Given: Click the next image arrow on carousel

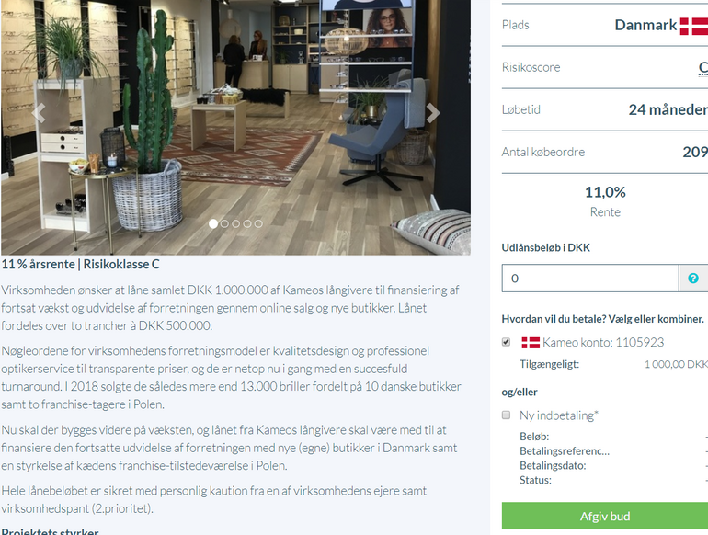Looking at the screenshot, I should click(432, 113).
